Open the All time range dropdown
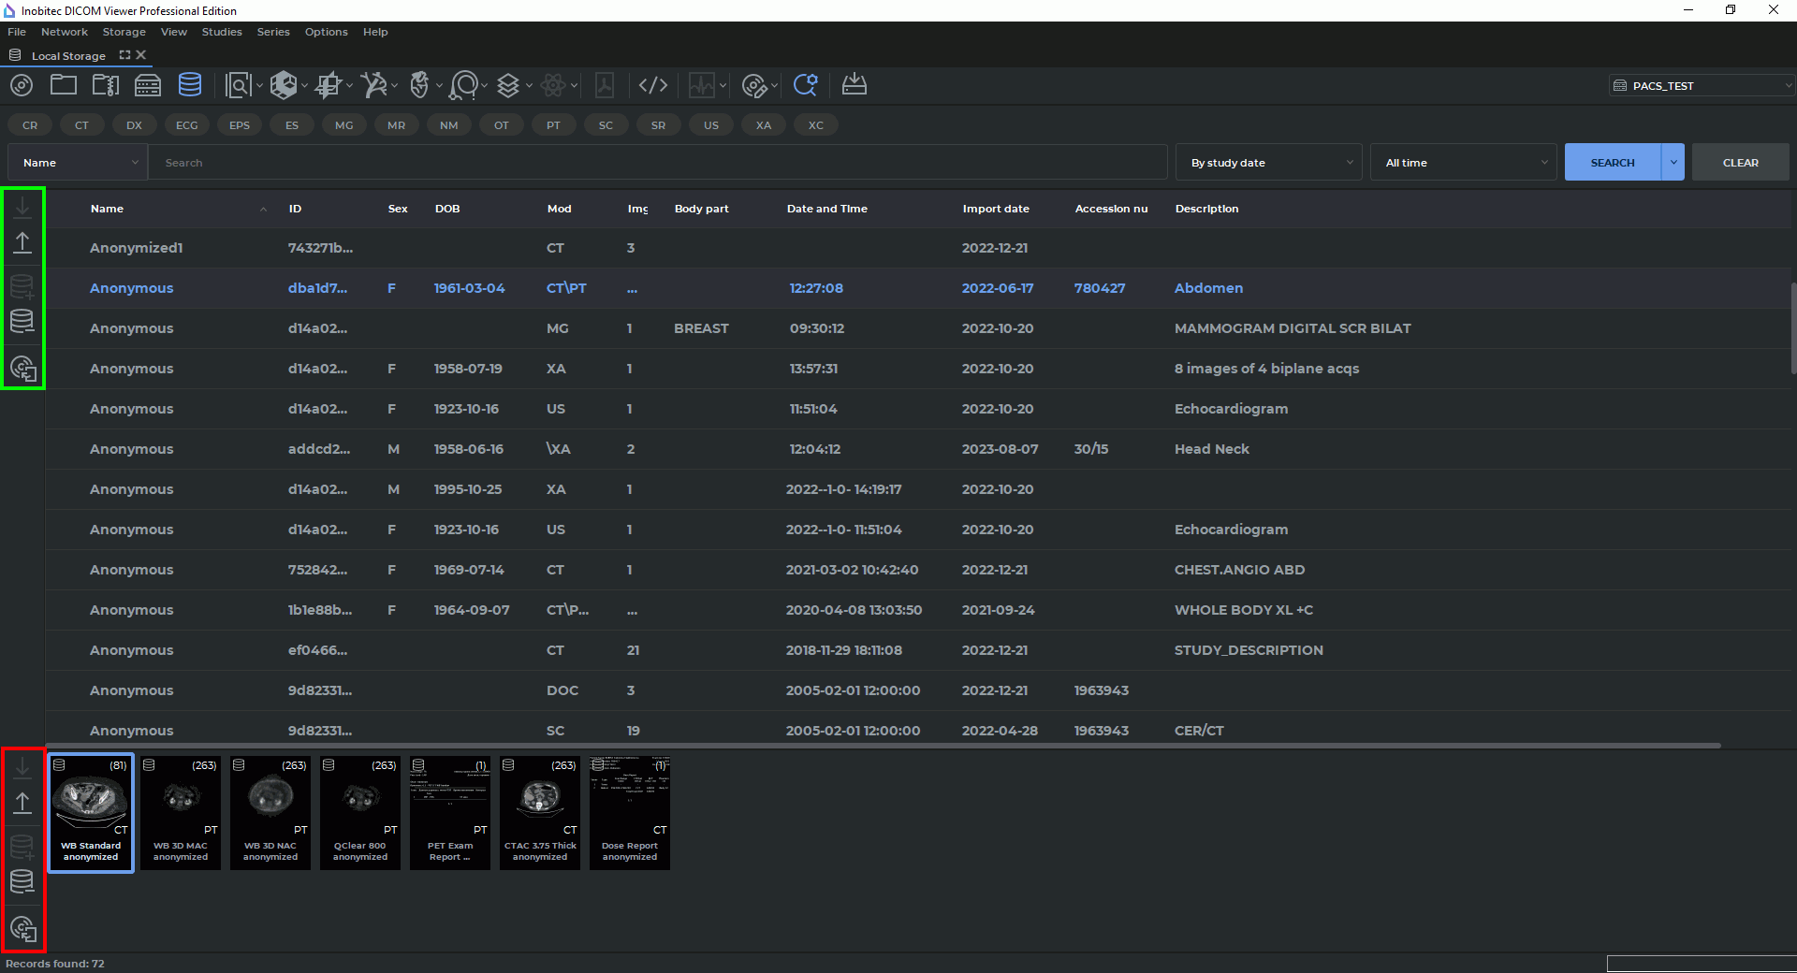 tap(1464, 163)
